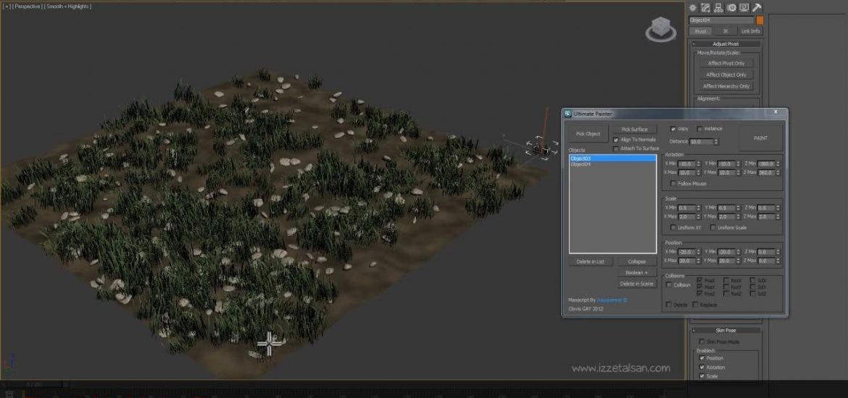Select Object04 in the Objects list
Viewport: 848px width, 398px height.
point(581,164)
